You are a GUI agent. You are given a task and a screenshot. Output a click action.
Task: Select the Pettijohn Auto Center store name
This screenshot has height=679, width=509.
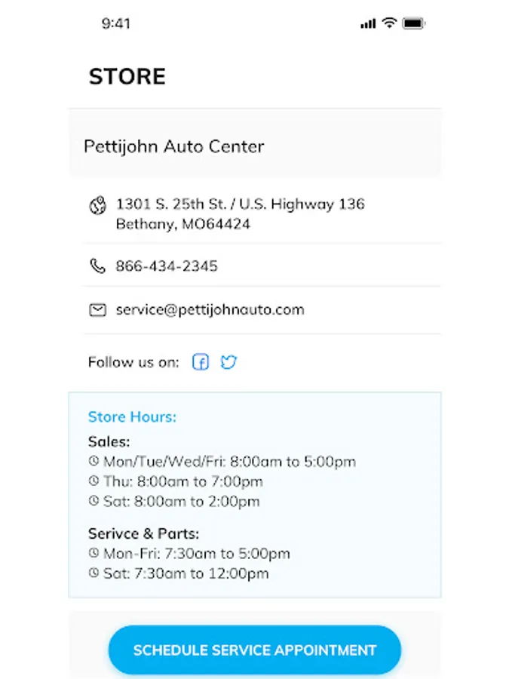[x=174, y=147]
